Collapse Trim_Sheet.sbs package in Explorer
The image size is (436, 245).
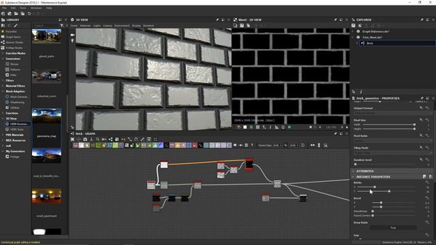tap(353, 37)
